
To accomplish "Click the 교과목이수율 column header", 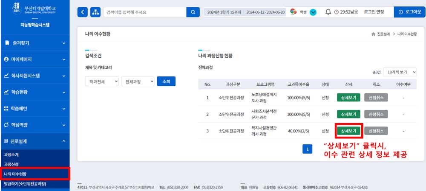I will [x=298, y=84].
